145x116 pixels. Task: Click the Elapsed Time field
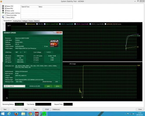68,104
